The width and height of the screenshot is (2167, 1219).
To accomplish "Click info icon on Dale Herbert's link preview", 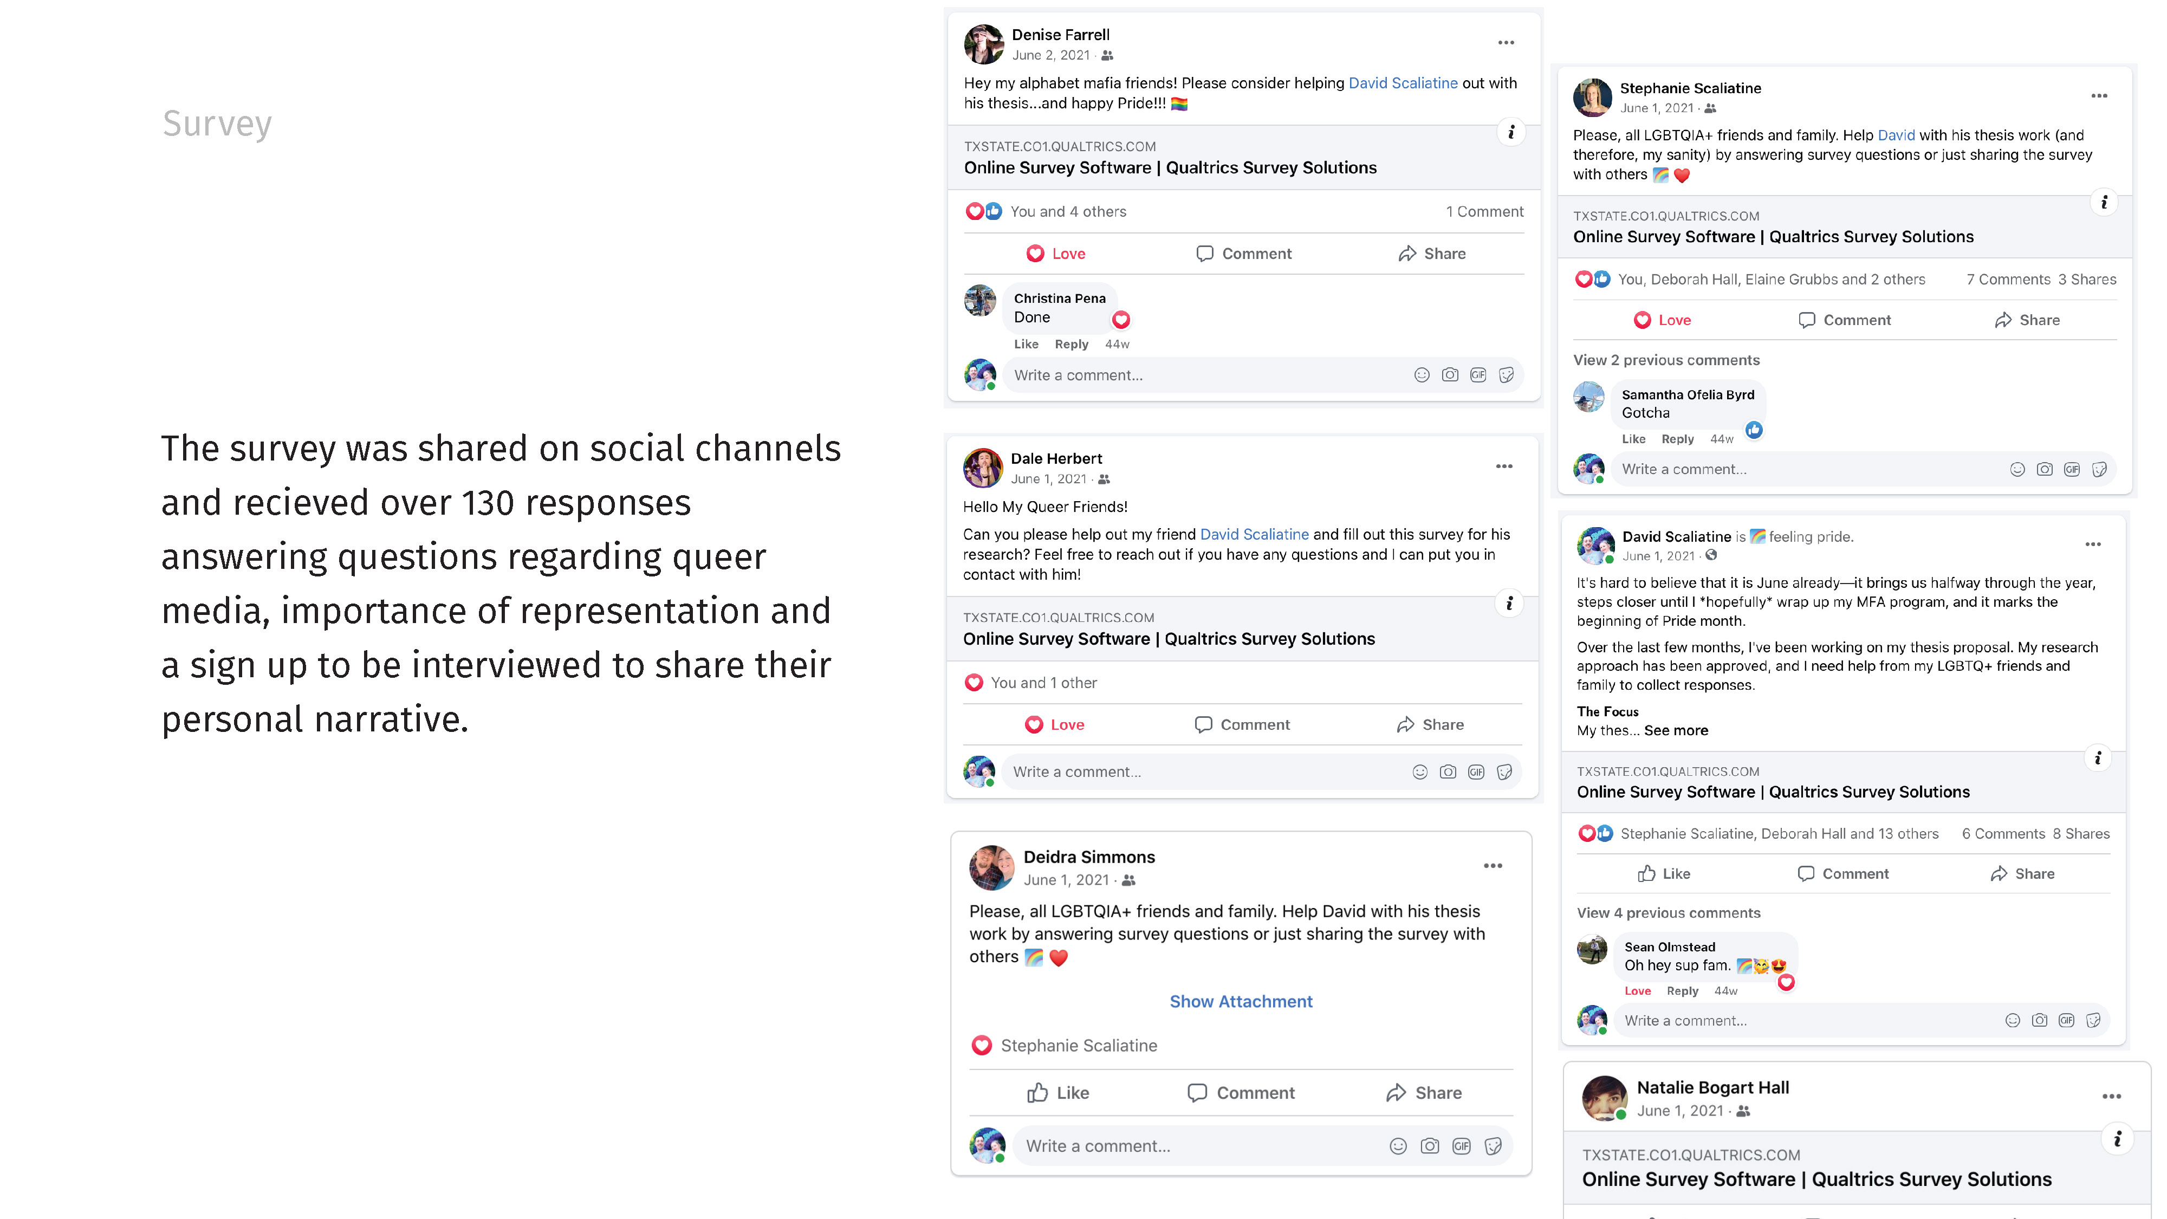I will [x=1509, y=603].
